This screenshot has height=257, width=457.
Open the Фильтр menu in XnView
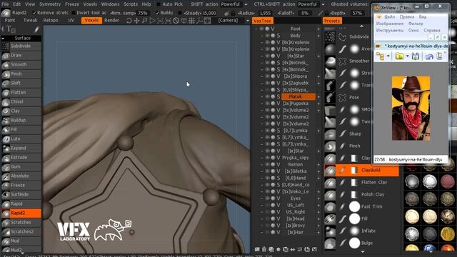pos(416,24)
